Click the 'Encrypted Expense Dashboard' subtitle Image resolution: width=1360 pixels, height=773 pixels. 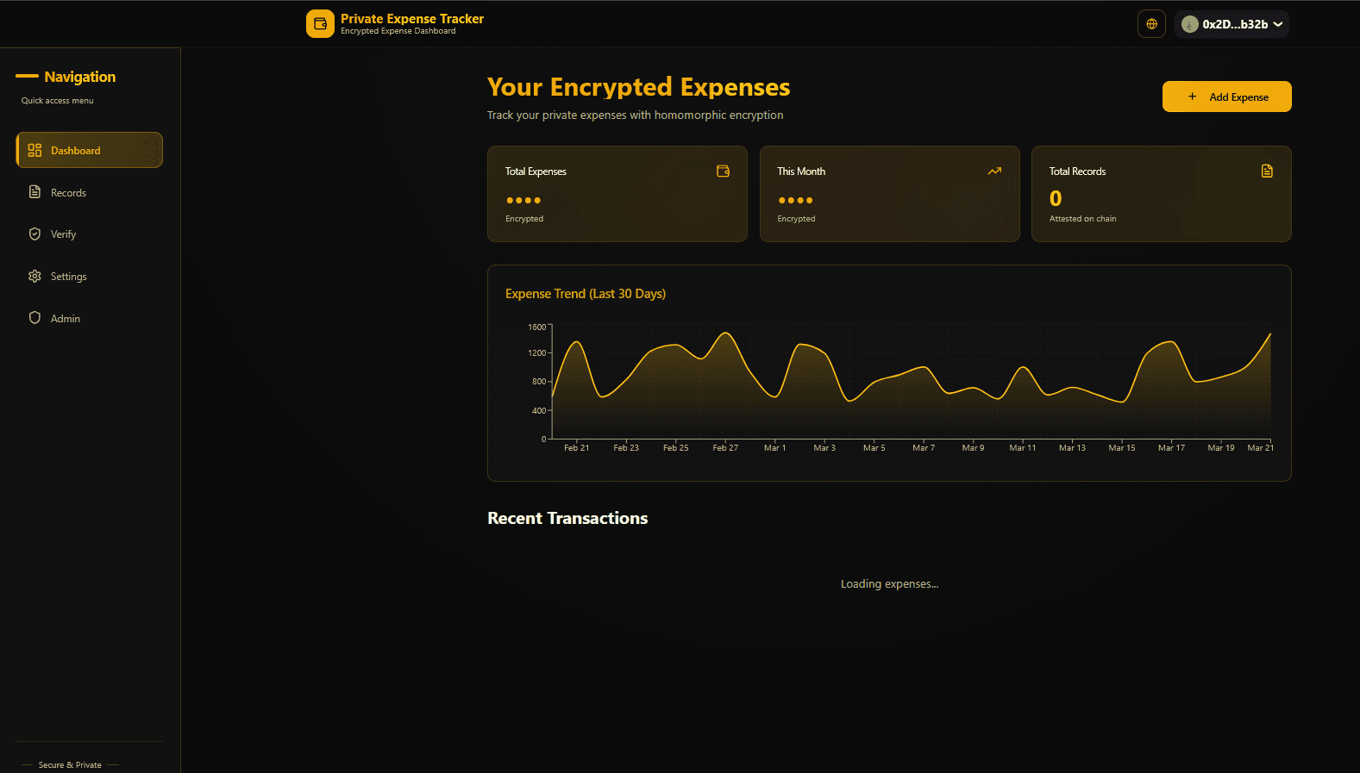pos(398,31)
